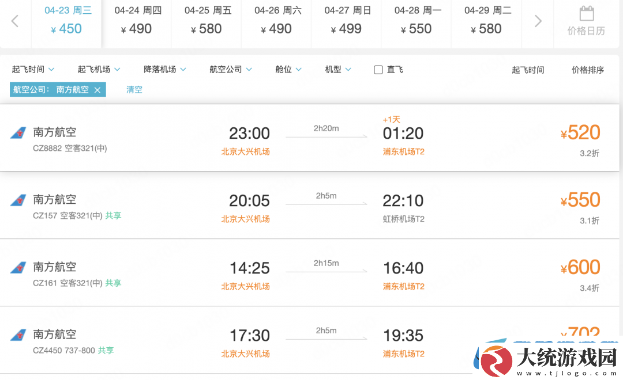Open the 价格日历 calendar icon

click(x=587, y=13)
